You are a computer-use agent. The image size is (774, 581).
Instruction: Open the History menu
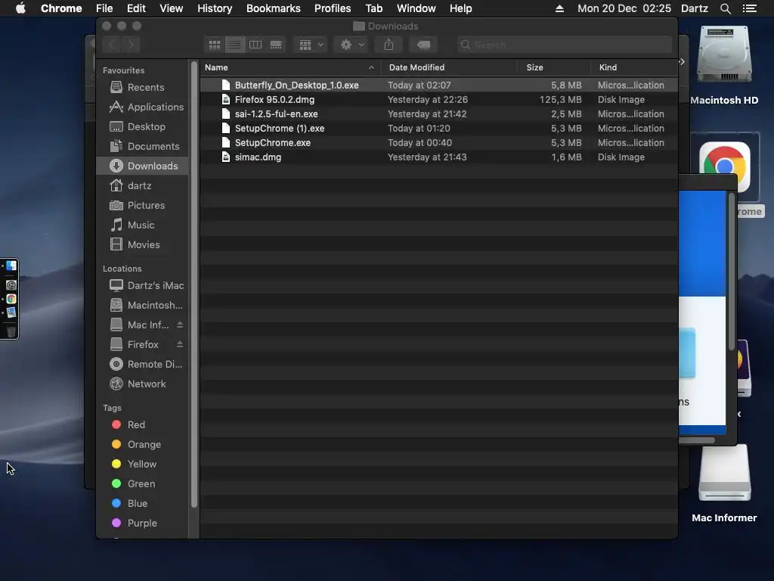pos(215,8)
